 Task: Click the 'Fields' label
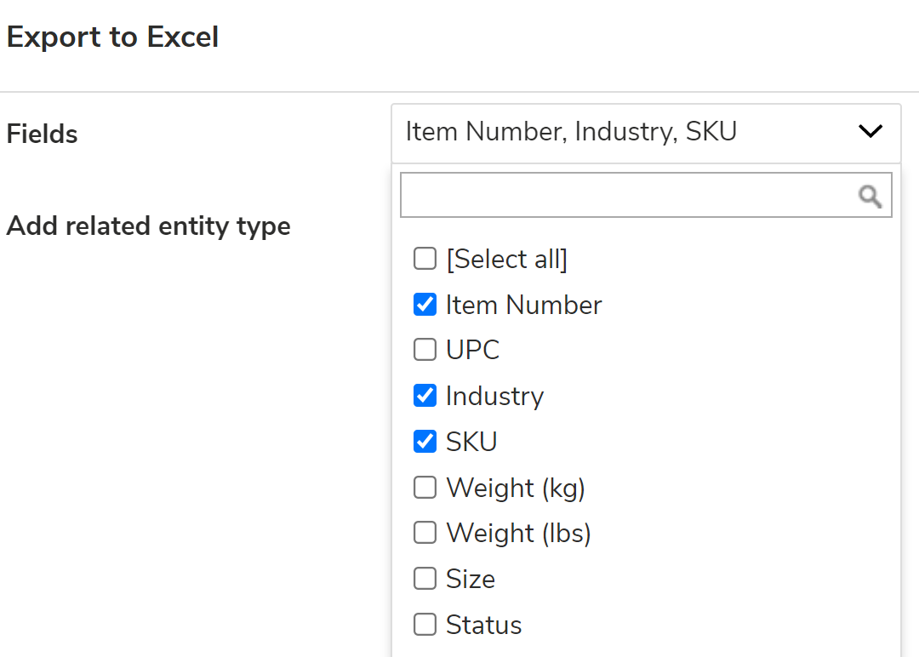[x=42, y=134]
